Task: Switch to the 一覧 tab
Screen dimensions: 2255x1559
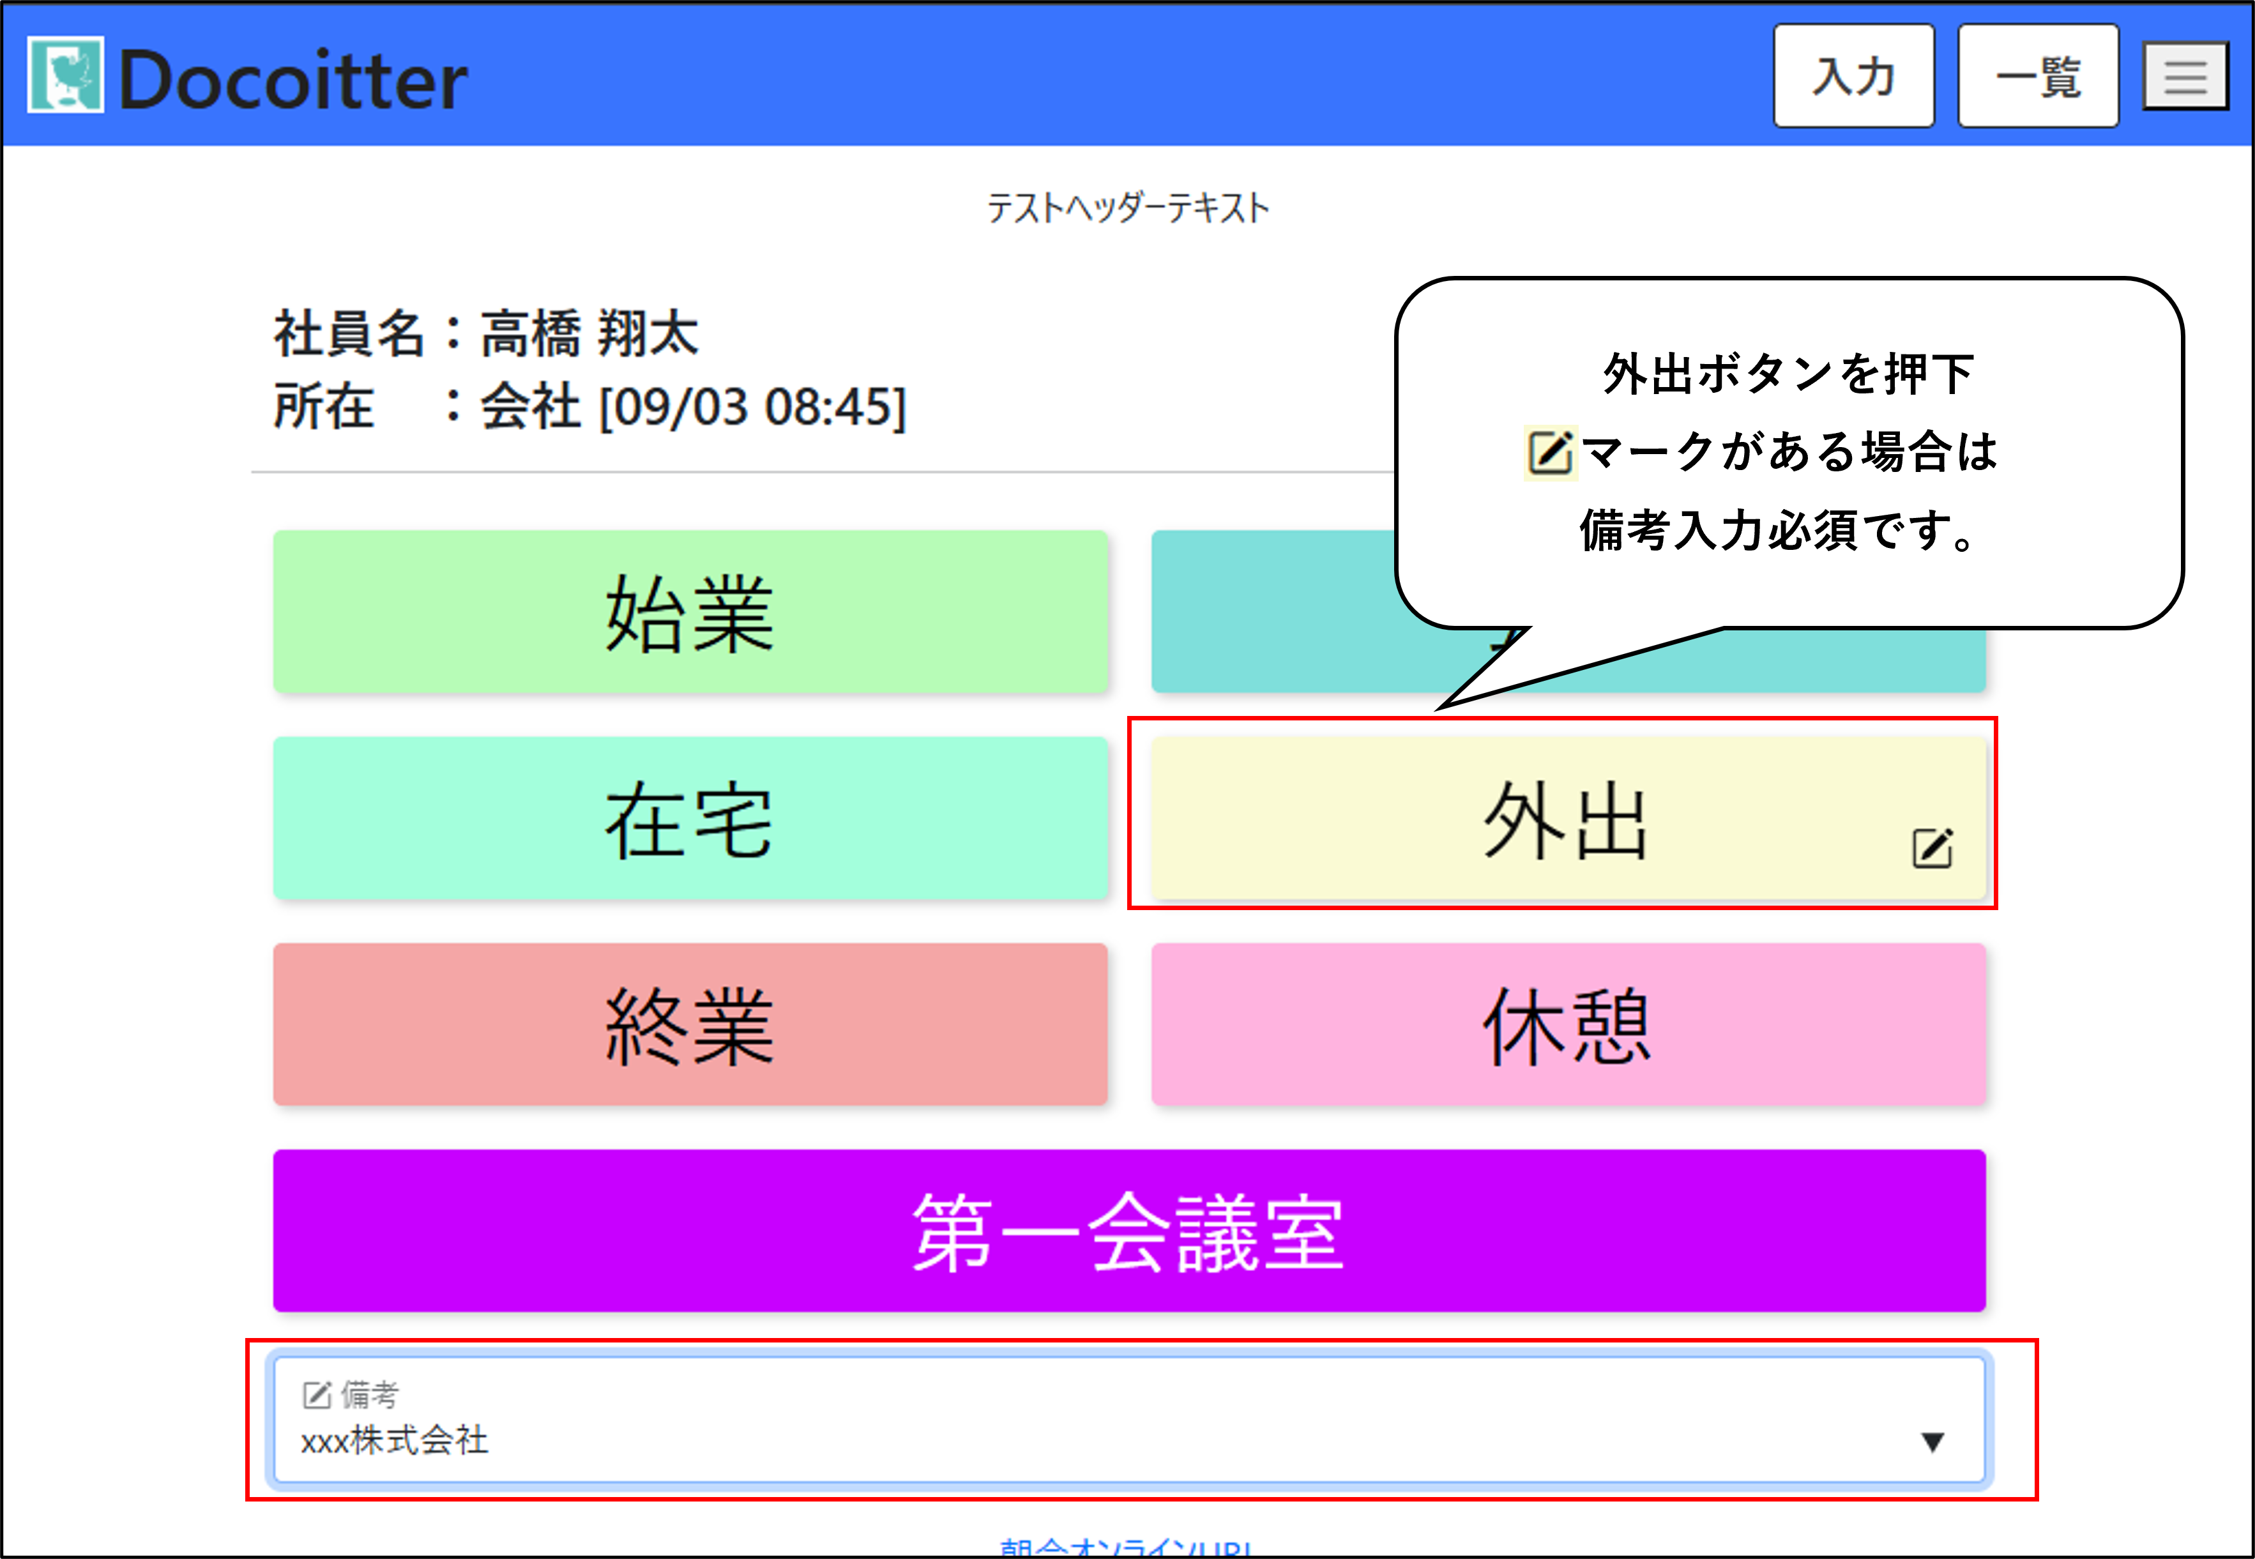Action: coord(2037,76)
